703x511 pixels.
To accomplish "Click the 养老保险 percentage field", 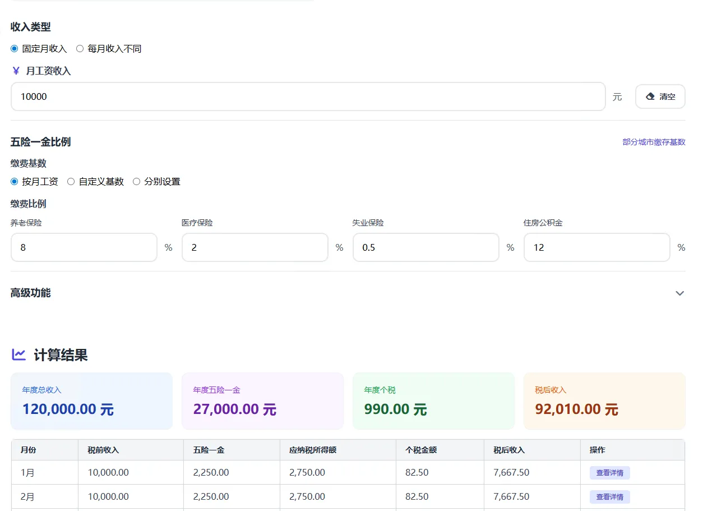I will (x=84, y=247).
